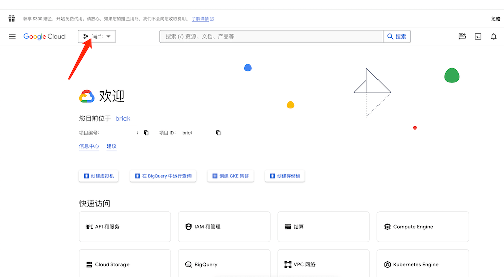Activate Cloud Shell terminal icon
The width and height of the screenshot is (504, 277).
(x=478, y=36)
